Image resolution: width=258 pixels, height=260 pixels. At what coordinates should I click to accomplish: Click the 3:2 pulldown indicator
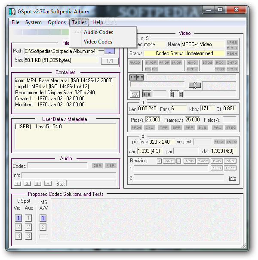203,128
